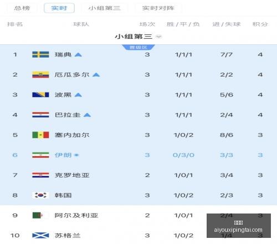
Task: Open the 小组第三 tab
Action: tap(105, 8)
